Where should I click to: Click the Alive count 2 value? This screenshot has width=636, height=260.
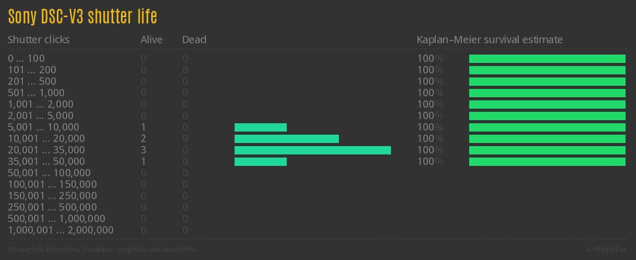[x=143, y=139]
